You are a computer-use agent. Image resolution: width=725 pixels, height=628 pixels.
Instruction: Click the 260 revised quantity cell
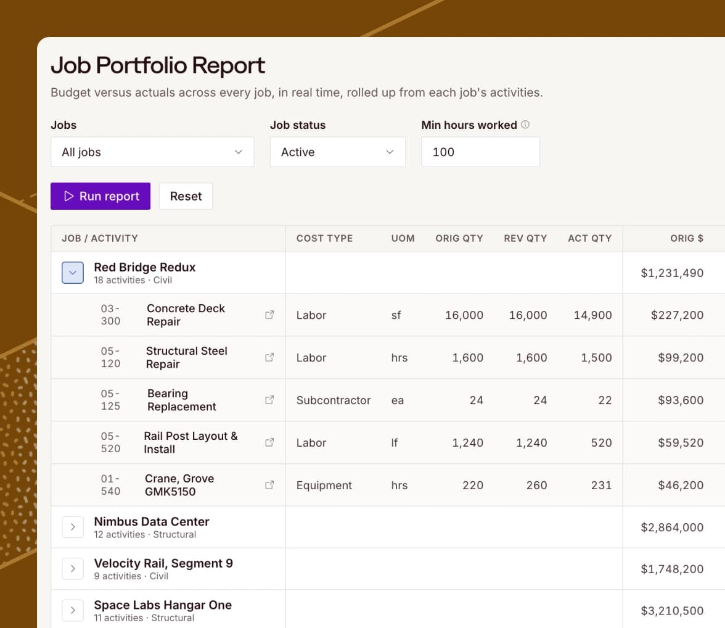coord(536,485)
